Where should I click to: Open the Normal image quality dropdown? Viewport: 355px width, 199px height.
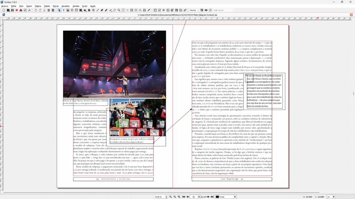click(194, 10)
